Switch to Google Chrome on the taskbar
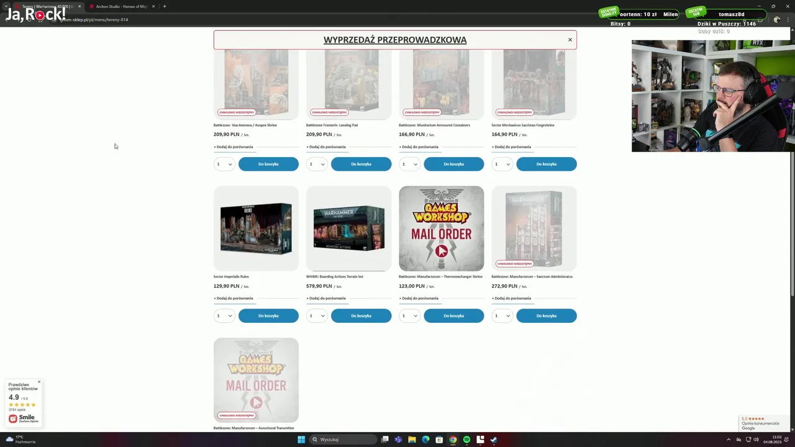 tap(453, 440)
